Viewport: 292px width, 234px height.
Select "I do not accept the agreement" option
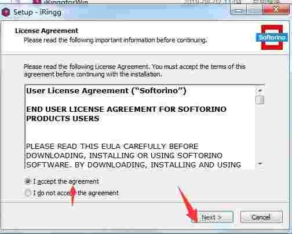click(x=28, y=193)
